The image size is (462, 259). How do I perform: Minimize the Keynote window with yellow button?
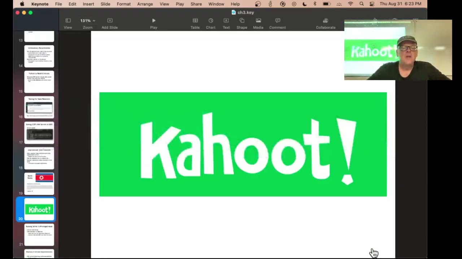[24, 13]
